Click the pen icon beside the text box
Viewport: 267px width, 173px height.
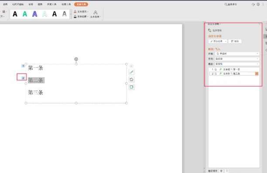tap(131, 72)
